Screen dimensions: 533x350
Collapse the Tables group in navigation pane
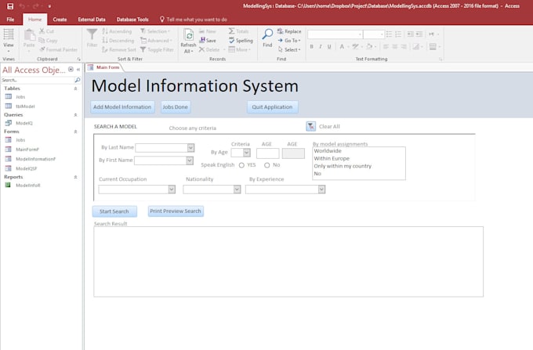75,88
